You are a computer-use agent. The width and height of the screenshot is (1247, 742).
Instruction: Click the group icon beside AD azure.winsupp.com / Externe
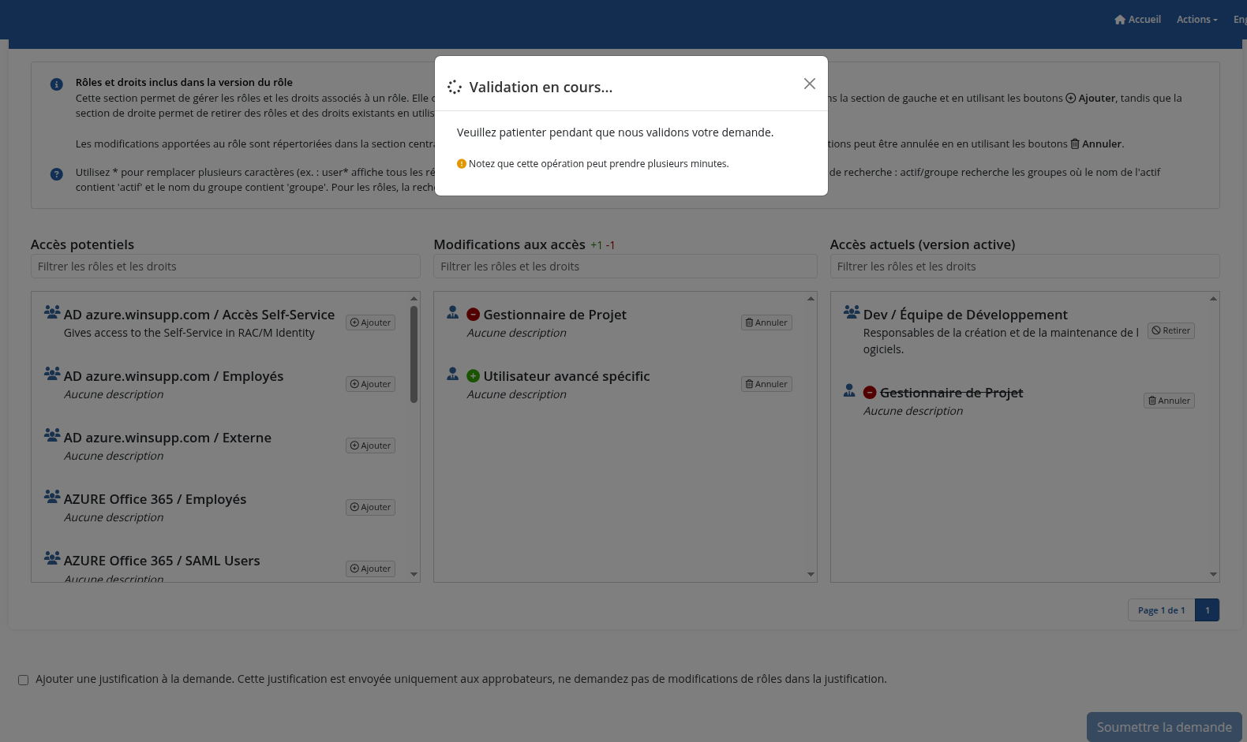pyautogui.click(x=52, y=435)
